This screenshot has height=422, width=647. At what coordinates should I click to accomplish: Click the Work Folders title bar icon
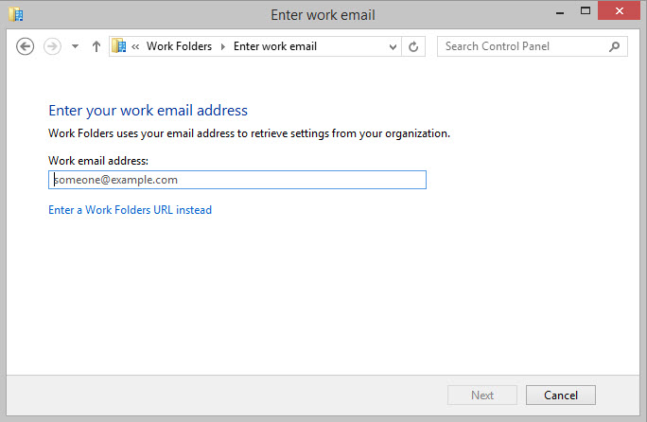coord(16,14)
